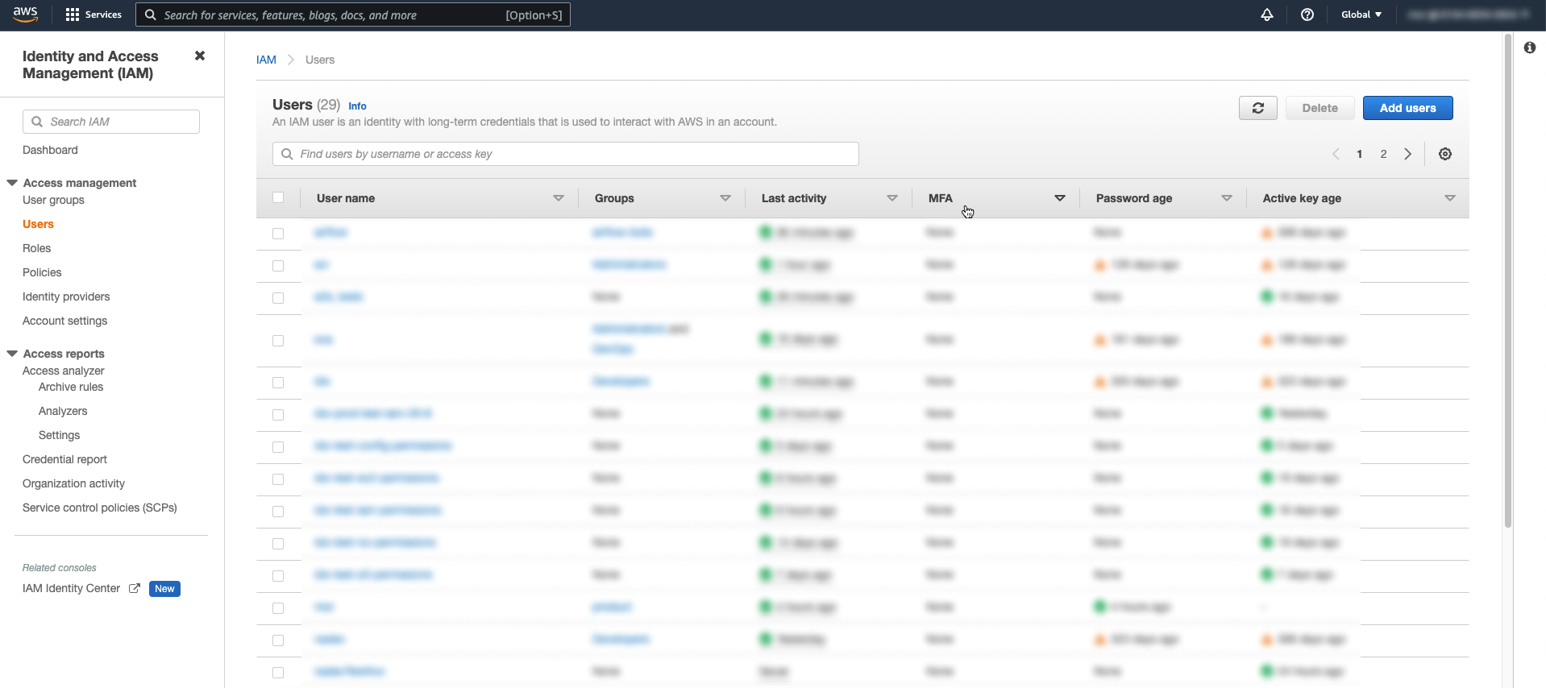1546x688 pixels.
Task: Click the page scrollbar thumb
Action: click(1507, 280)
